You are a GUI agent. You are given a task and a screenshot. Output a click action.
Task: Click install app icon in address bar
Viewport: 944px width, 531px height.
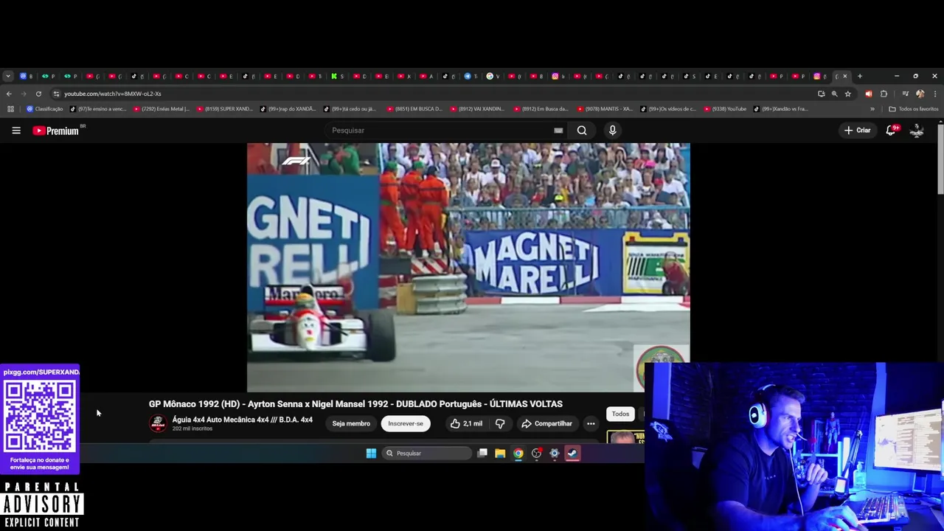(821, 94)
